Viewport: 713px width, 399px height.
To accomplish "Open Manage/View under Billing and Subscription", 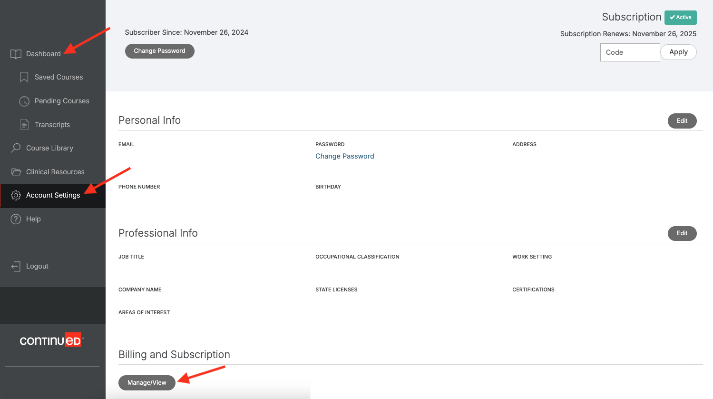I will 147,383.
